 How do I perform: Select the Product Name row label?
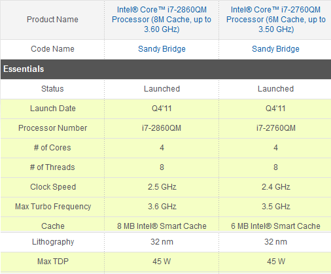[x=52, y=20]
